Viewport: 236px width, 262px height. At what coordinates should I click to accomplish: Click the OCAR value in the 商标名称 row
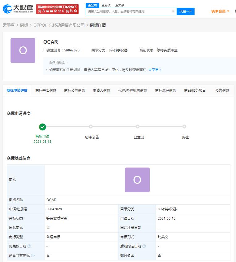point(51,200)
